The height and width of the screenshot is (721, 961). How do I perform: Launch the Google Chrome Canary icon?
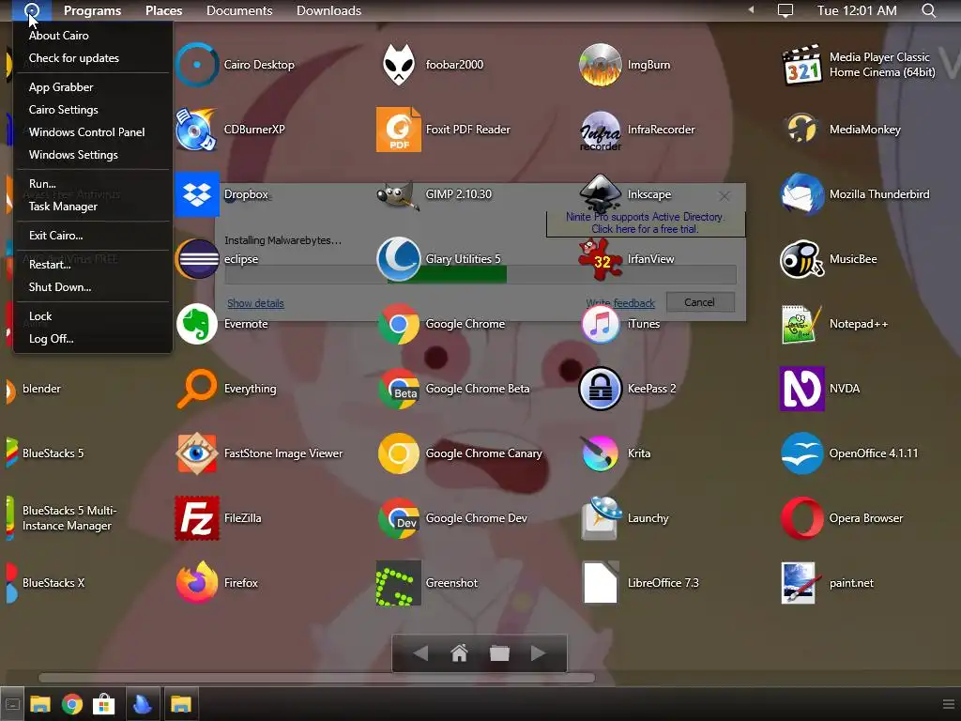(398, 453)
